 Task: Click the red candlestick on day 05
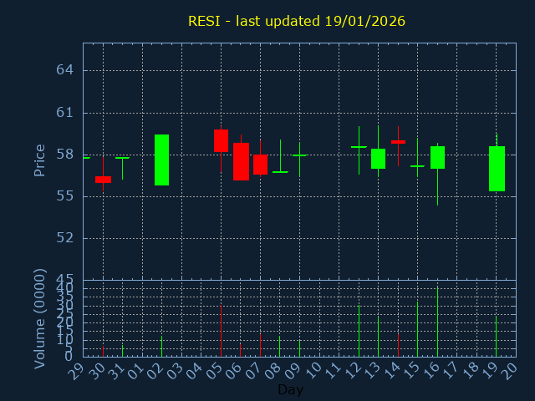pyautogui.click(x=221, y=140)
